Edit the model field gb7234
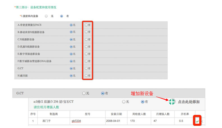 (x=87, y=121)
